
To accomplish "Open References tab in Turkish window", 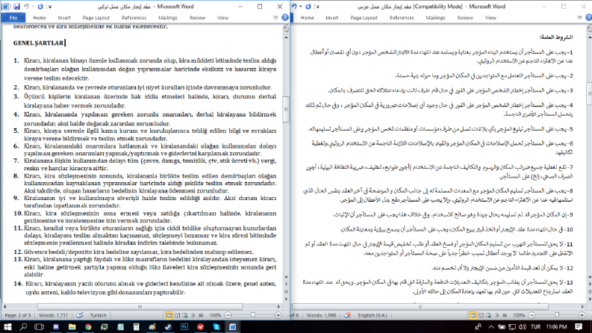I will (134, 18).
